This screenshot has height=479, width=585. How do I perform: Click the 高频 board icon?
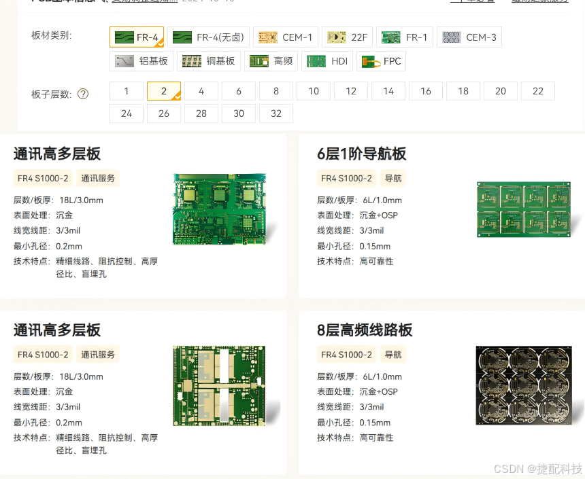259,61
